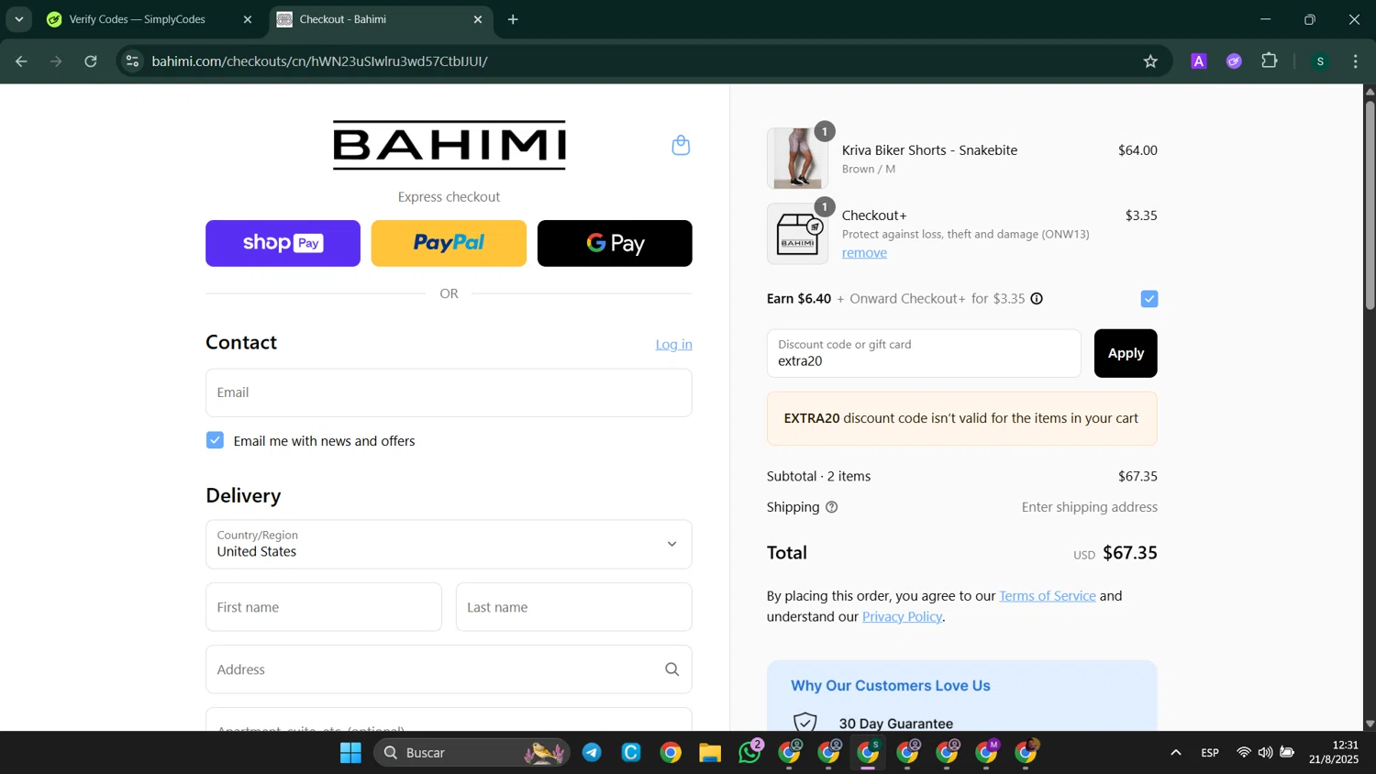Open the shopping bag cart icon
This screenshot has width=1376, height=774.
pos(681,145)
